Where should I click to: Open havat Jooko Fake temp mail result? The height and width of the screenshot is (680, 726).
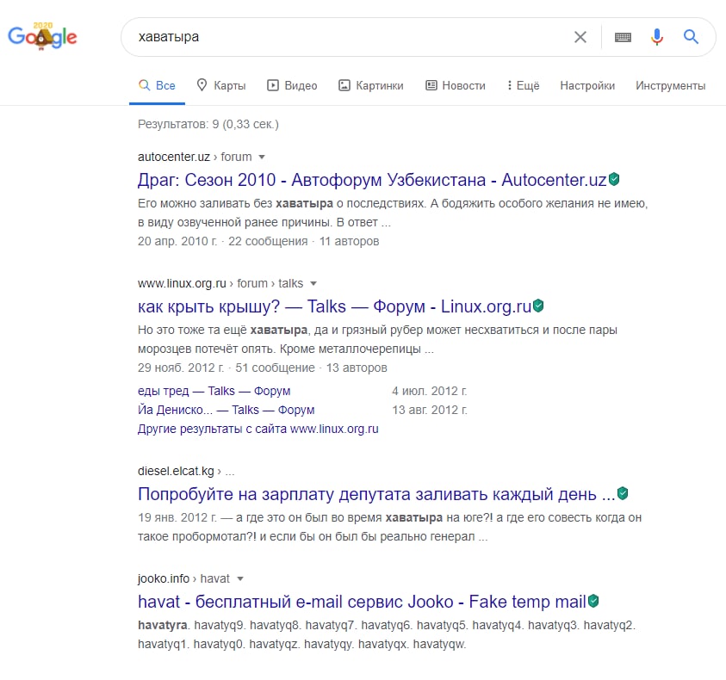[x=362, y=602]
